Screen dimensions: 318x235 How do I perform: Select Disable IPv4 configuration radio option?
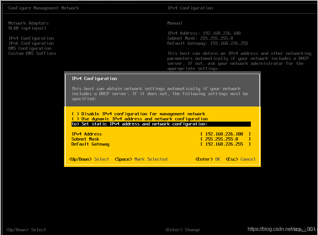pyautogui.click(x=138, y=114)
